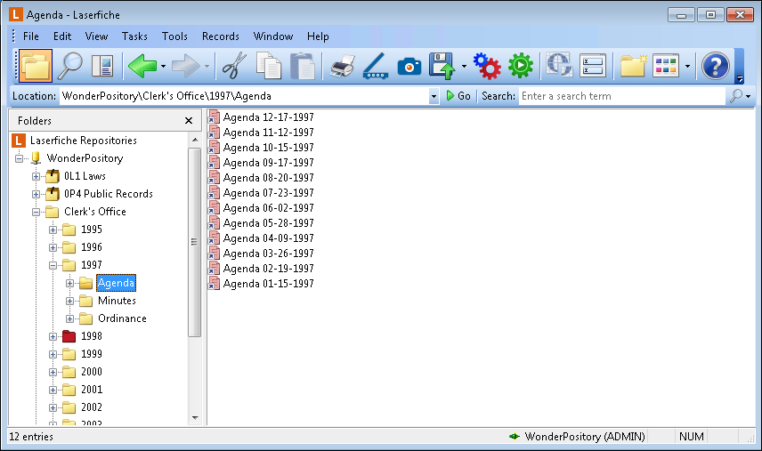Screen dimensions: 762x451
Task: Click the Go button
Action: click(x=458, y=96)
